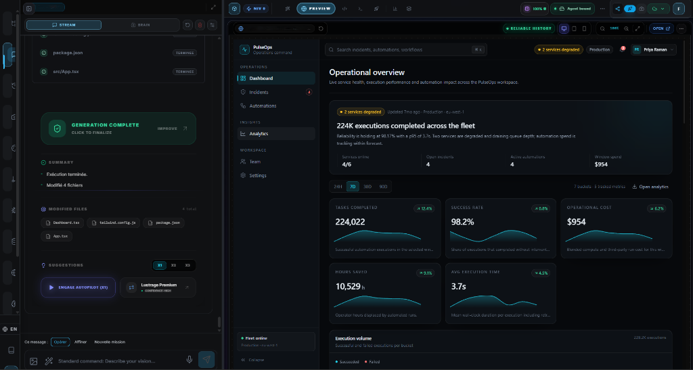
Task: Click the GENERATION COMPLETE finalize card
Action: pyautogui.click(x=118, y=129)
